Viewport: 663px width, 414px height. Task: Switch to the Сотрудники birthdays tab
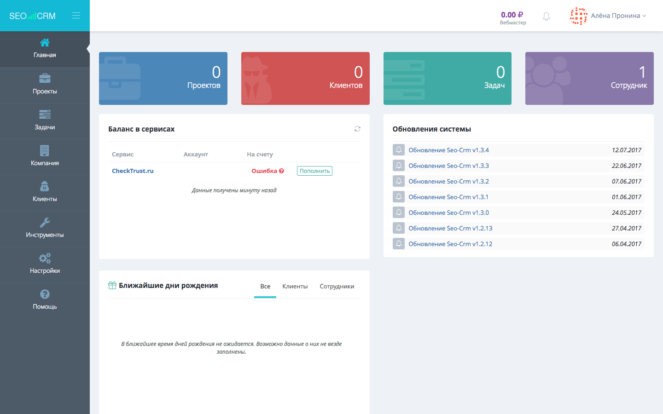click(337, 286)
